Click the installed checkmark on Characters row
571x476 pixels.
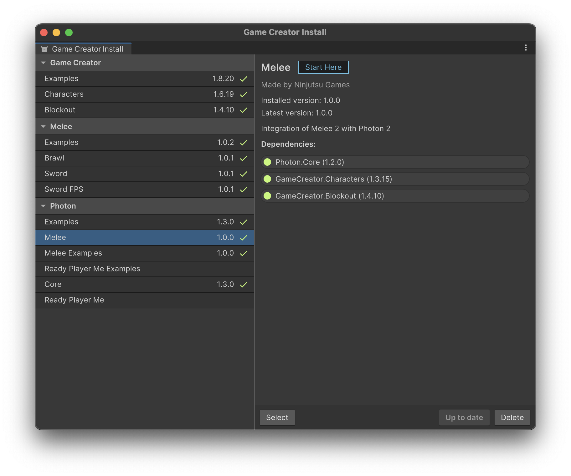244,94
